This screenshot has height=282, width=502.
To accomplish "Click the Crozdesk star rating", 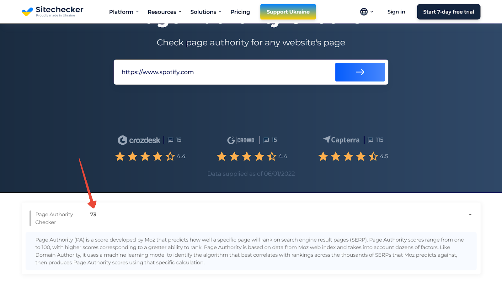I will point(145,156).
